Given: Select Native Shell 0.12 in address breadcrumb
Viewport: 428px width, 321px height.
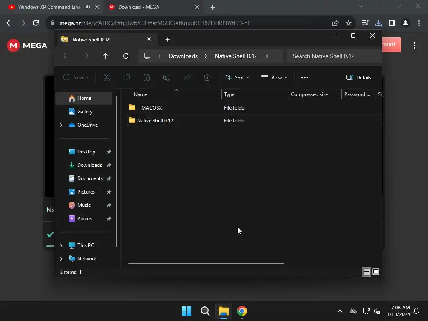Looking at the screenshot, I should 236,56.
